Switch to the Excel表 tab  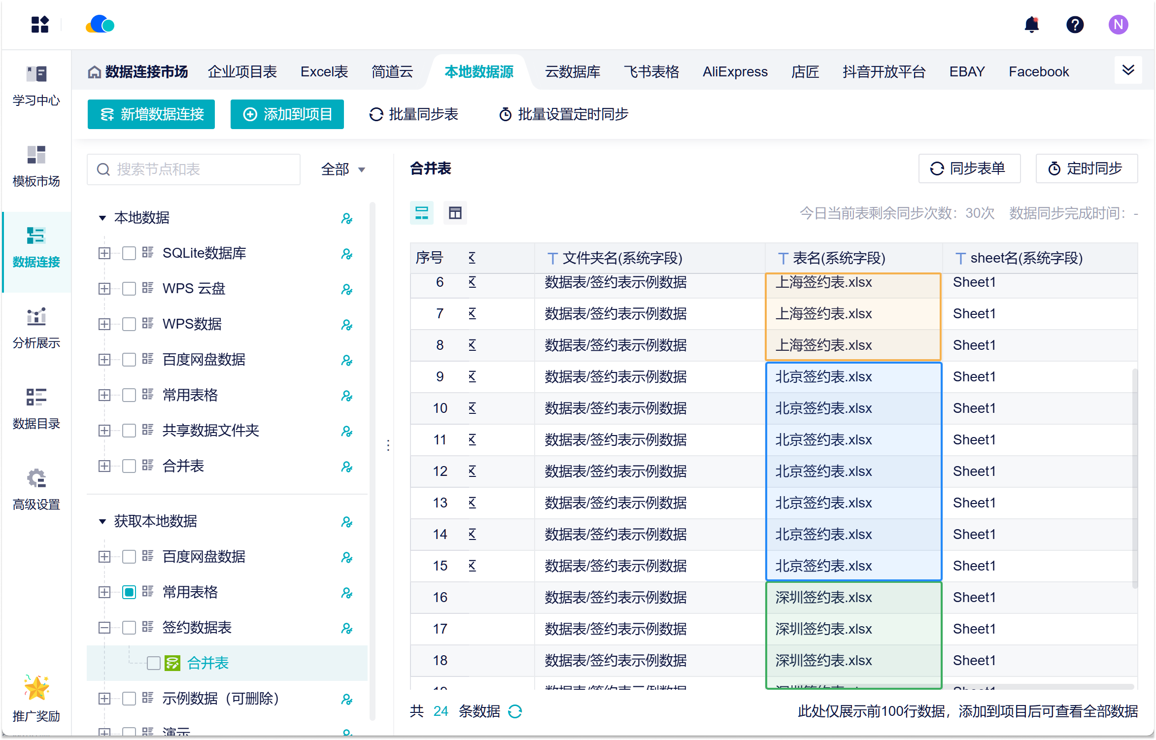click(x=324, y=72)
